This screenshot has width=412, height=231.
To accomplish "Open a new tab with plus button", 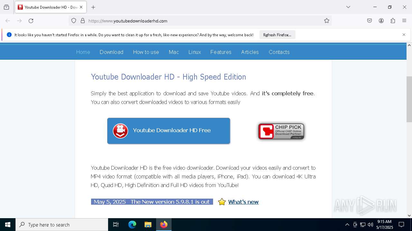I will 93,7.
